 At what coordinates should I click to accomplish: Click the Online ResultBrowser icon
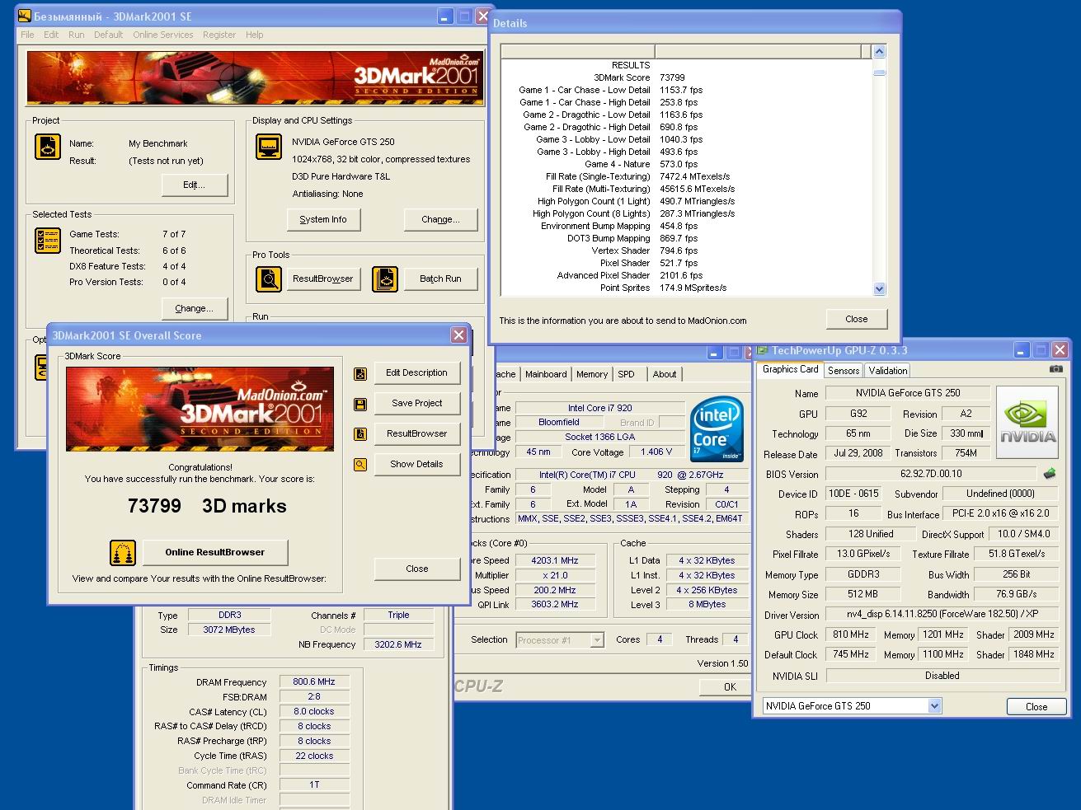123,553
